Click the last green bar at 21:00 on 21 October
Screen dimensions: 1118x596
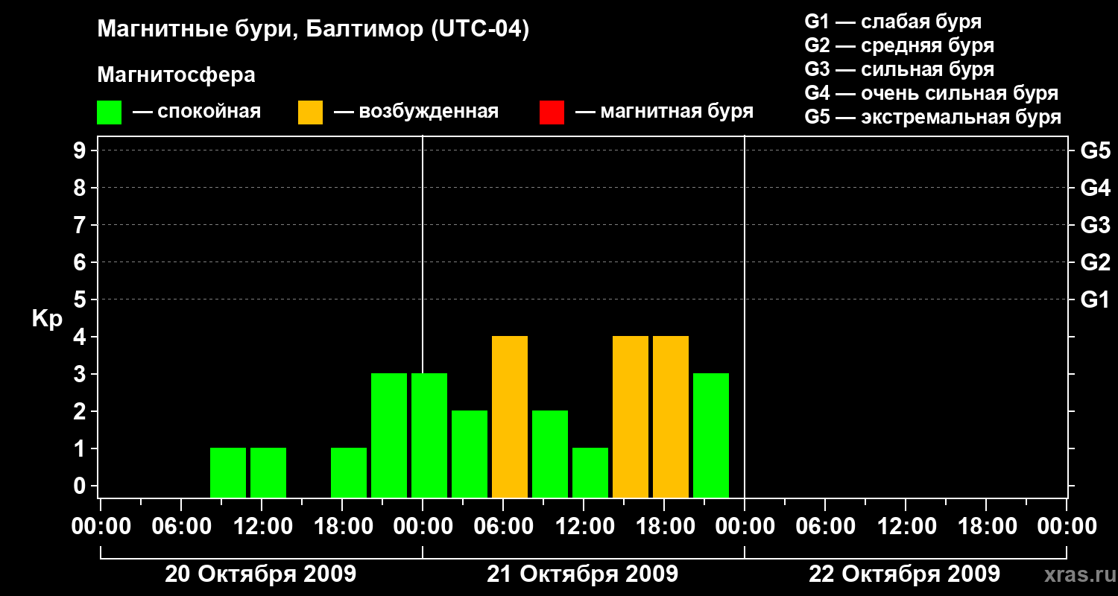click(711, 435)
